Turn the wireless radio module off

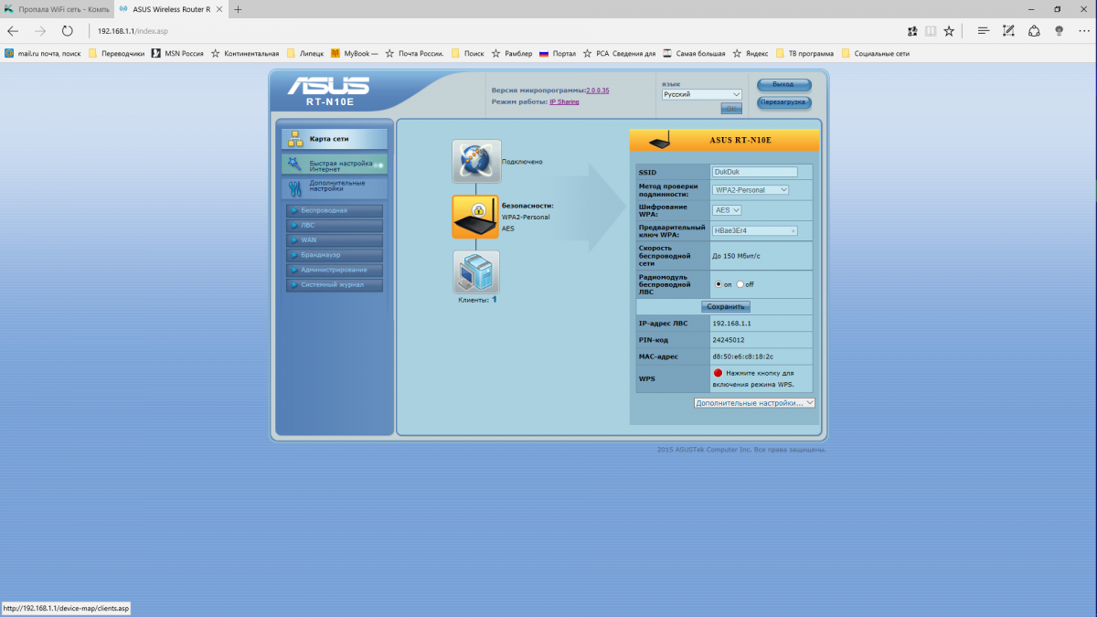740,284
